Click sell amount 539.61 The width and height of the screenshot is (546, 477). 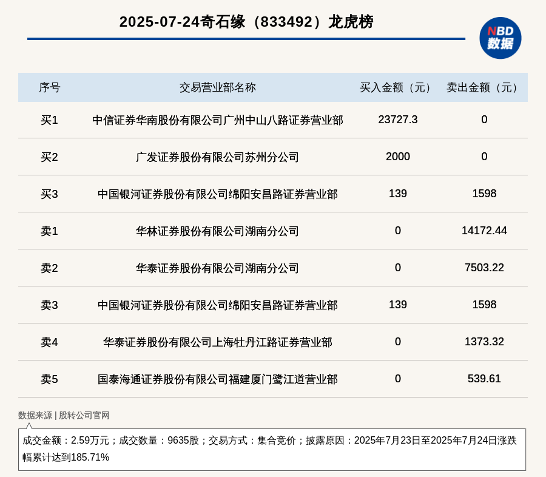tap(484, 379)
